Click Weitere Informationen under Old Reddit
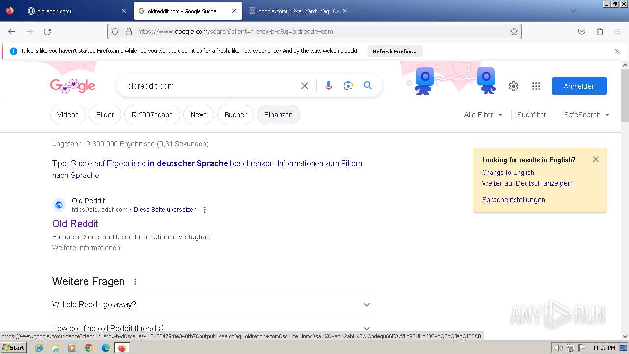 click(86, 248)
